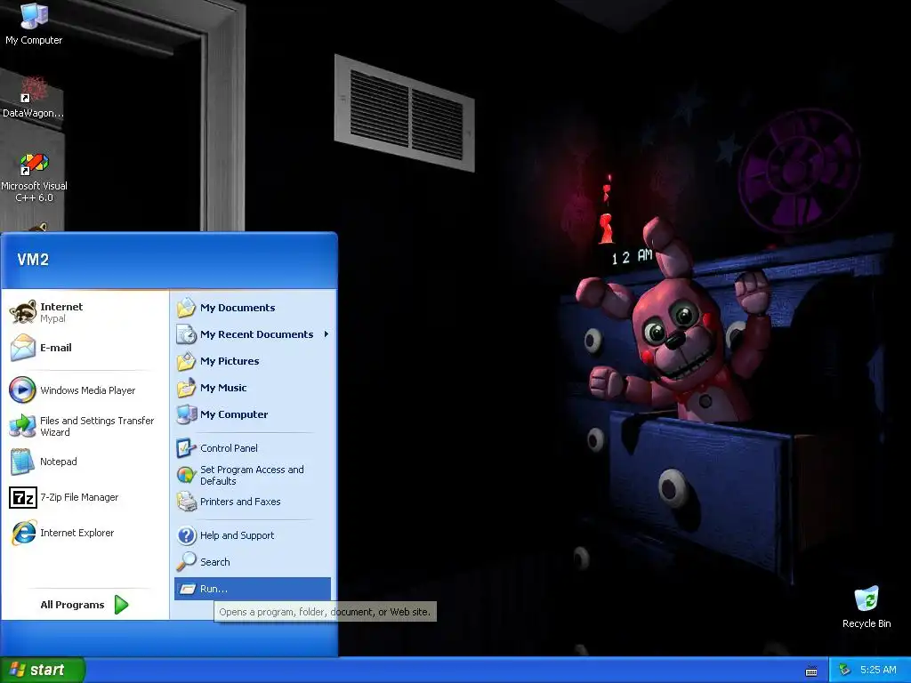Open the Recycle Bin on the desktop
Viewport: 911px width, 683px height.
click(x=867, y=607)
